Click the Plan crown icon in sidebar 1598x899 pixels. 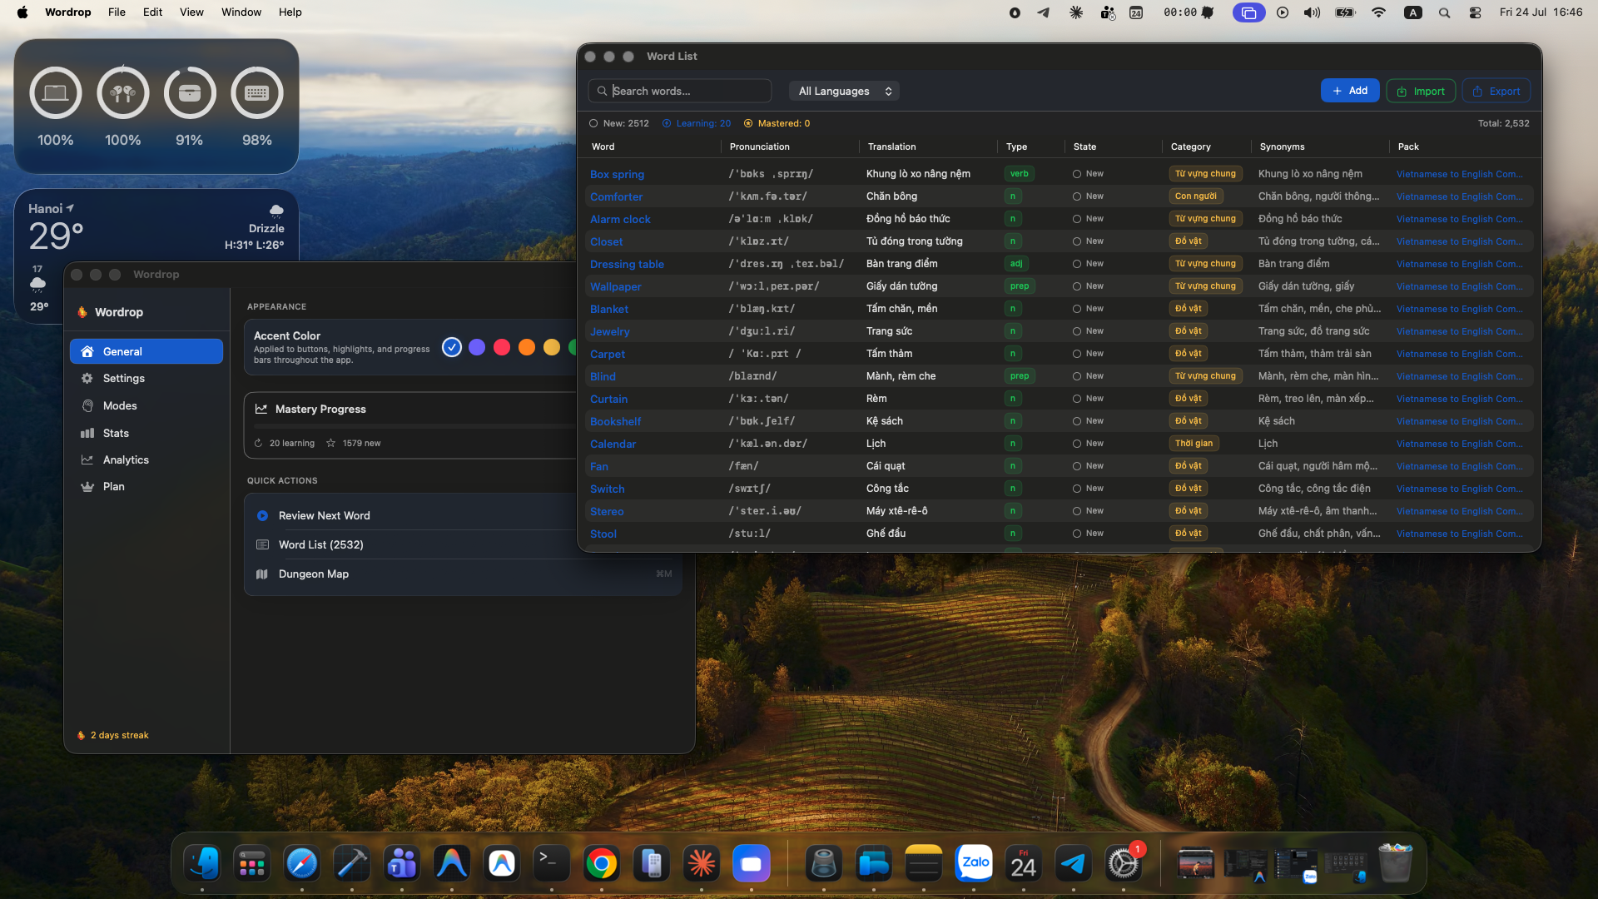87,486
